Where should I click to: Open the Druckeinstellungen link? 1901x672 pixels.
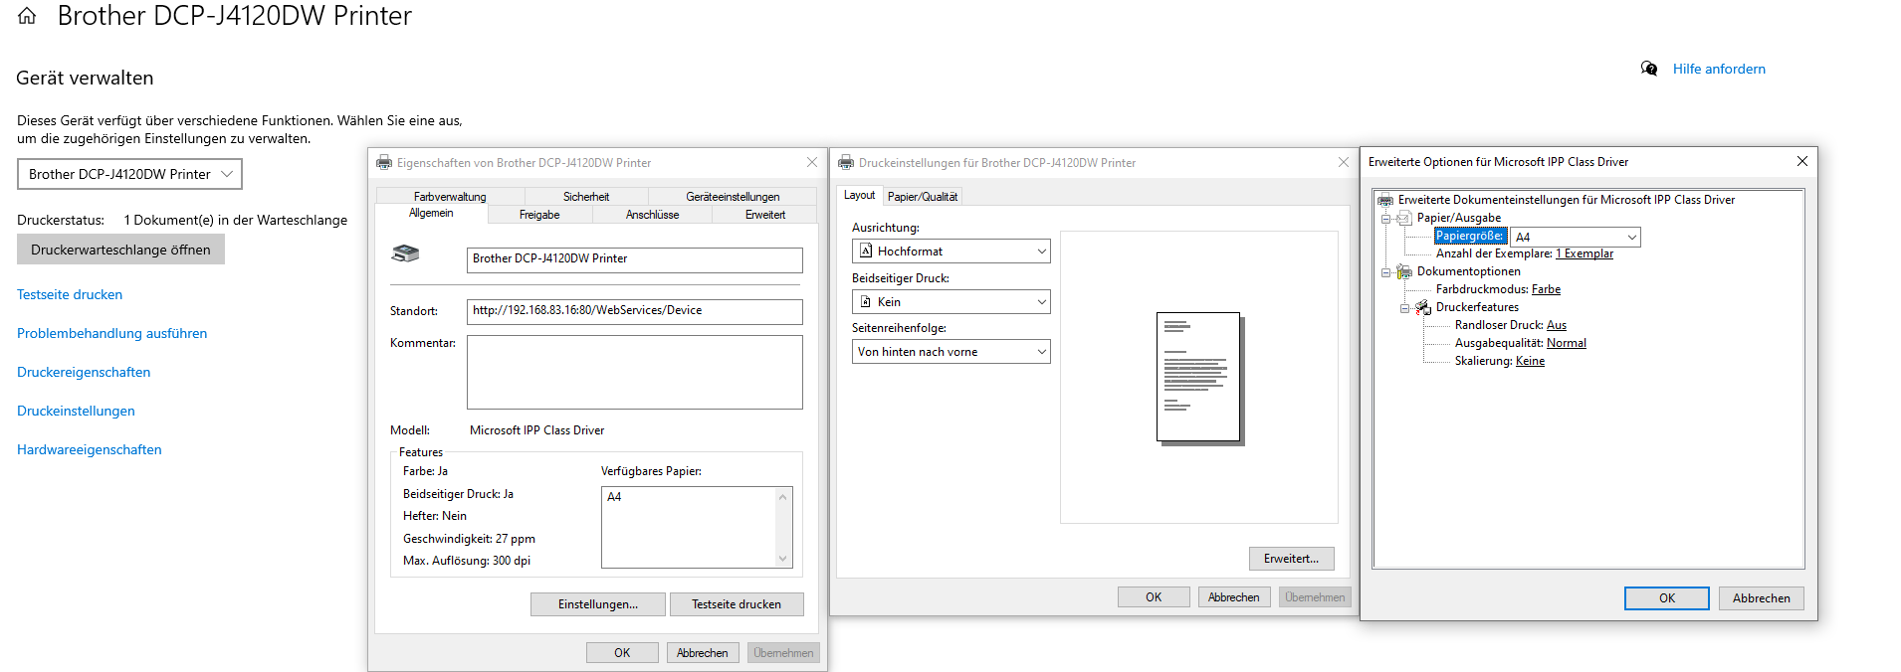(76, 411)
